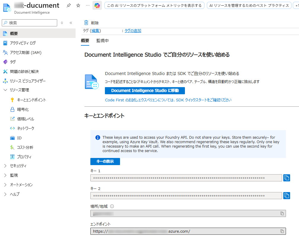The image size is (299, 238).
Task: Click the キーの表示 button
Action: (105, 162)
